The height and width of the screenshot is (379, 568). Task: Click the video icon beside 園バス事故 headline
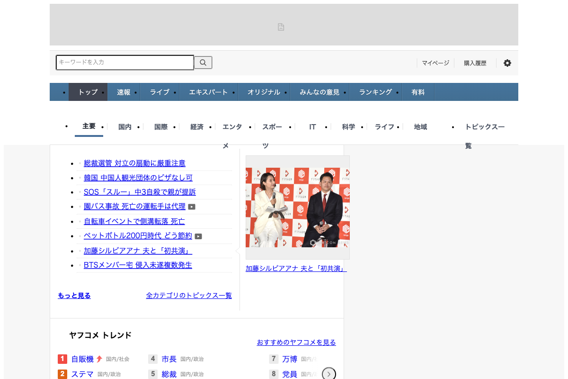tap(192, 207)
